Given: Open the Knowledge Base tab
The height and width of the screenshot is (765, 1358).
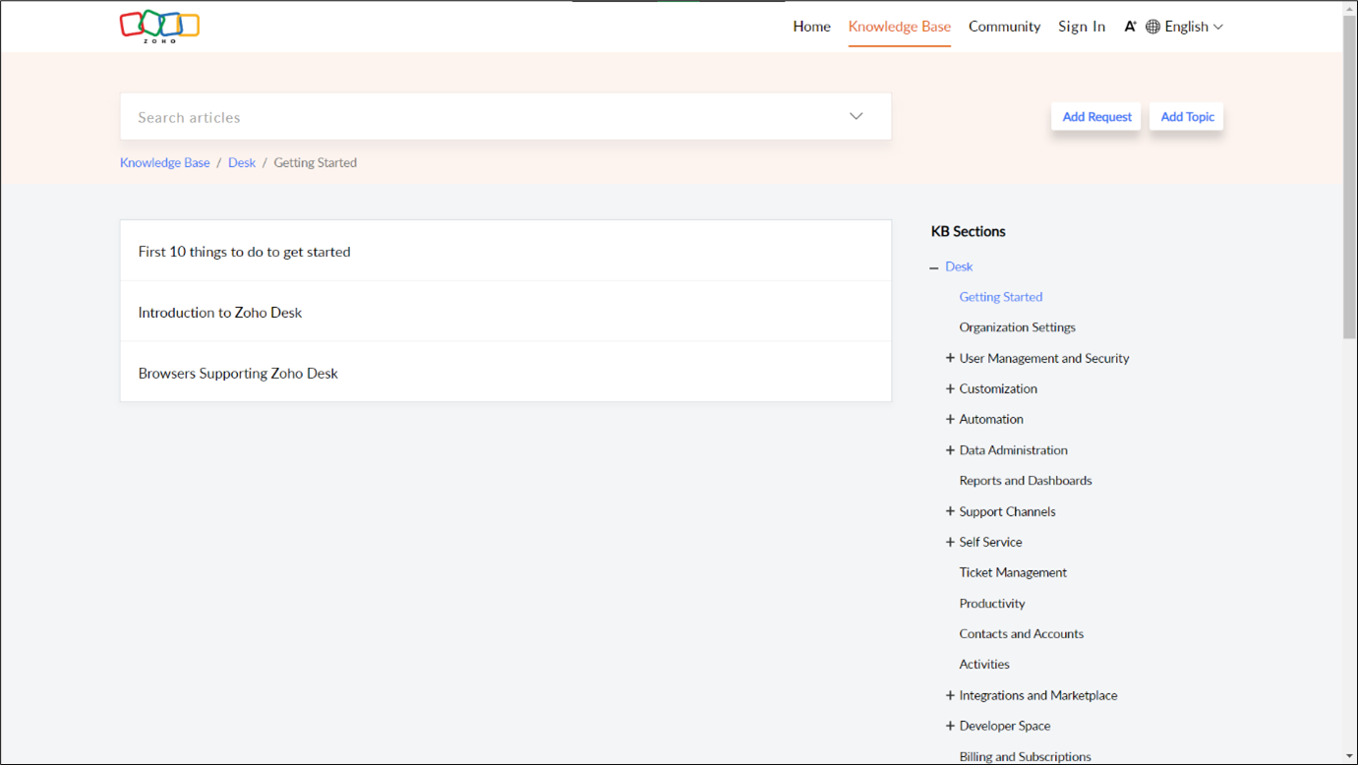Looking at the screenshot, I should (900, 27).
